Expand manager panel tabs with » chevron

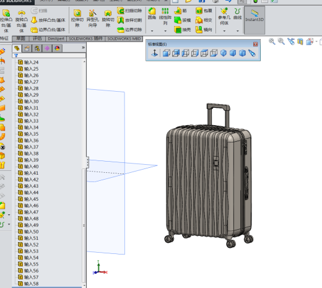click(x=83, y=48)
